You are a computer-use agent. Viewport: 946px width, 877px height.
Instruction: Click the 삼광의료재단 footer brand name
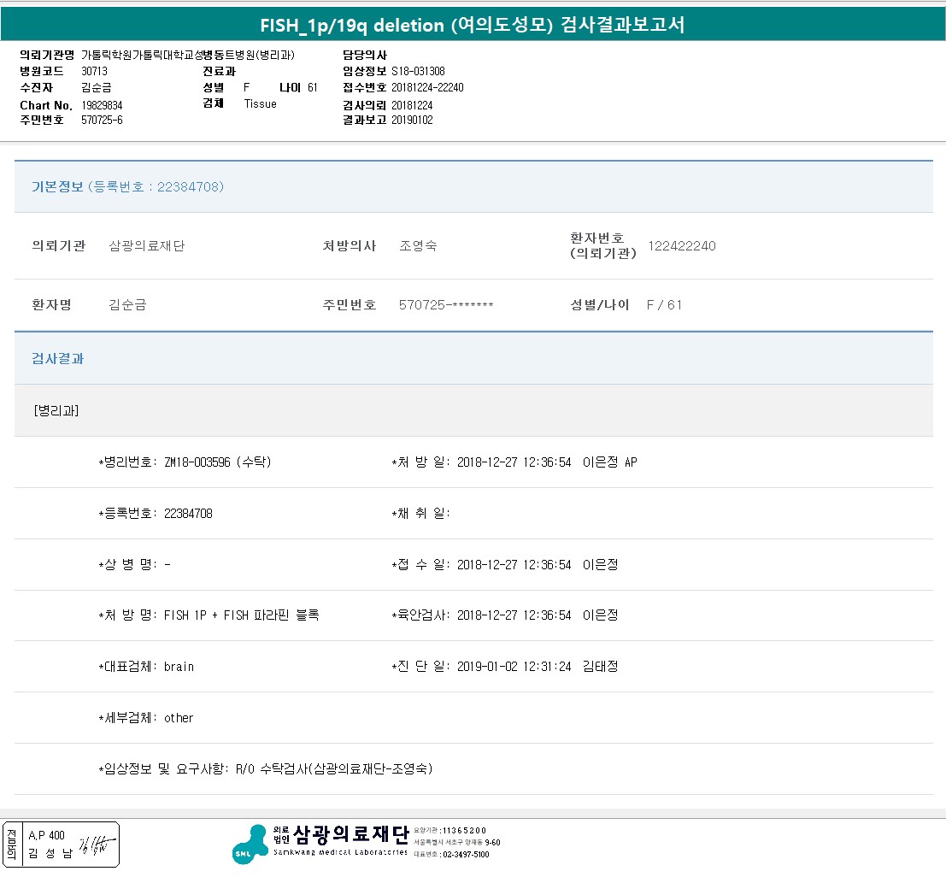(x=350, y=834)
